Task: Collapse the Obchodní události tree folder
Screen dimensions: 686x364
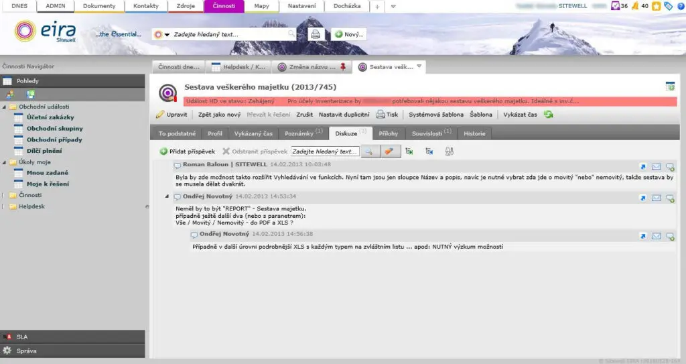Action: pos(5,107)
